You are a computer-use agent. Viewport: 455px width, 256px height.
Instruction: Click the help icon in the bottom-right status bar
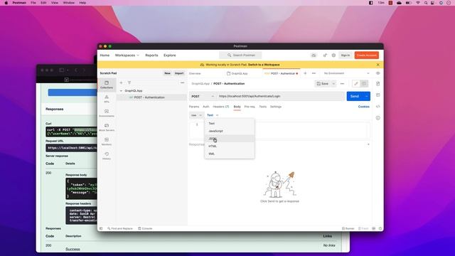pos(380,228)
